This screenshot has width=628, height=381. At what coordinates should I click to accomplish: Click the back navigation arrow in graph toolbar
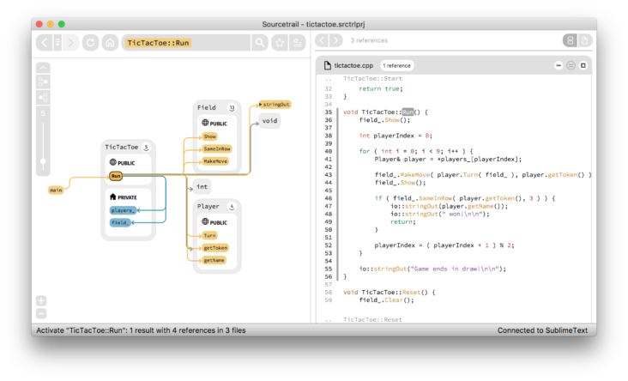pyautogui.click(x=45, y=42)
